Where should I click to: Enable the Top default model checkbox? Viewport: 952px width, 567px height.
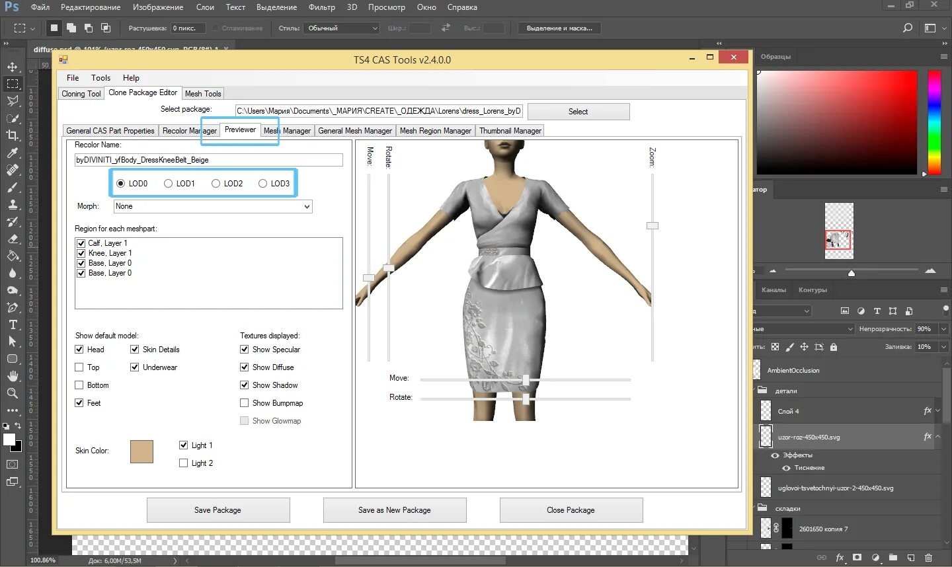[x=79, y=367]
